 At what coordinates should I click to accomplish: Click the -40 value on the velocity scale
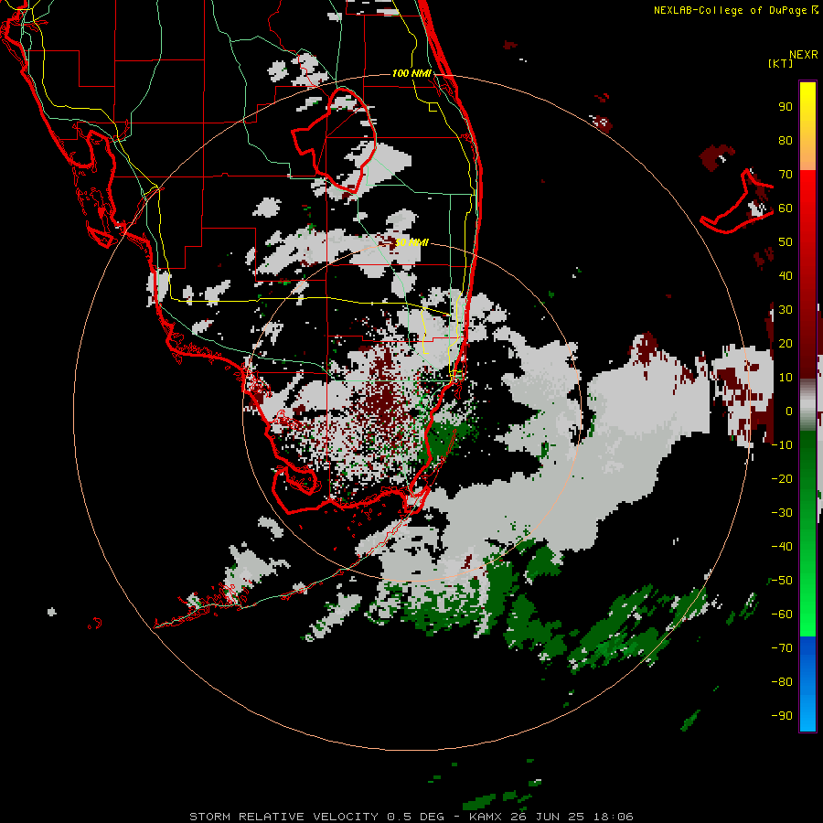tap(782, 547)
